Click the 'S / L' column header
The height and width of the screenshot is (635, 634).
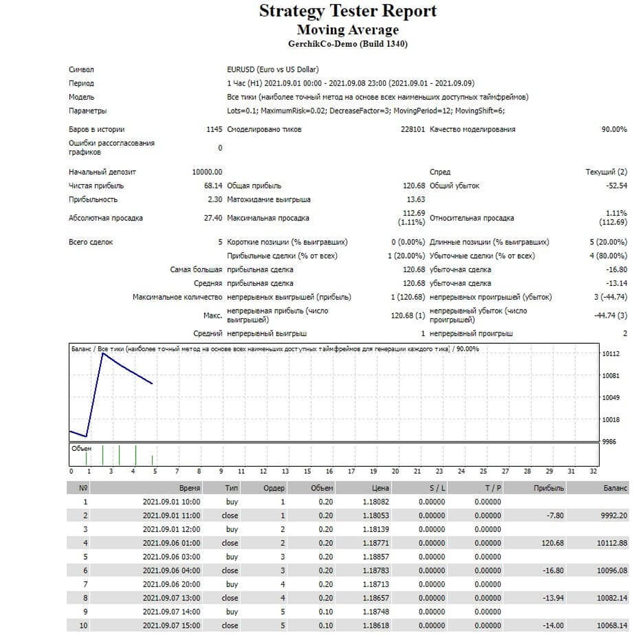[437, 488]
